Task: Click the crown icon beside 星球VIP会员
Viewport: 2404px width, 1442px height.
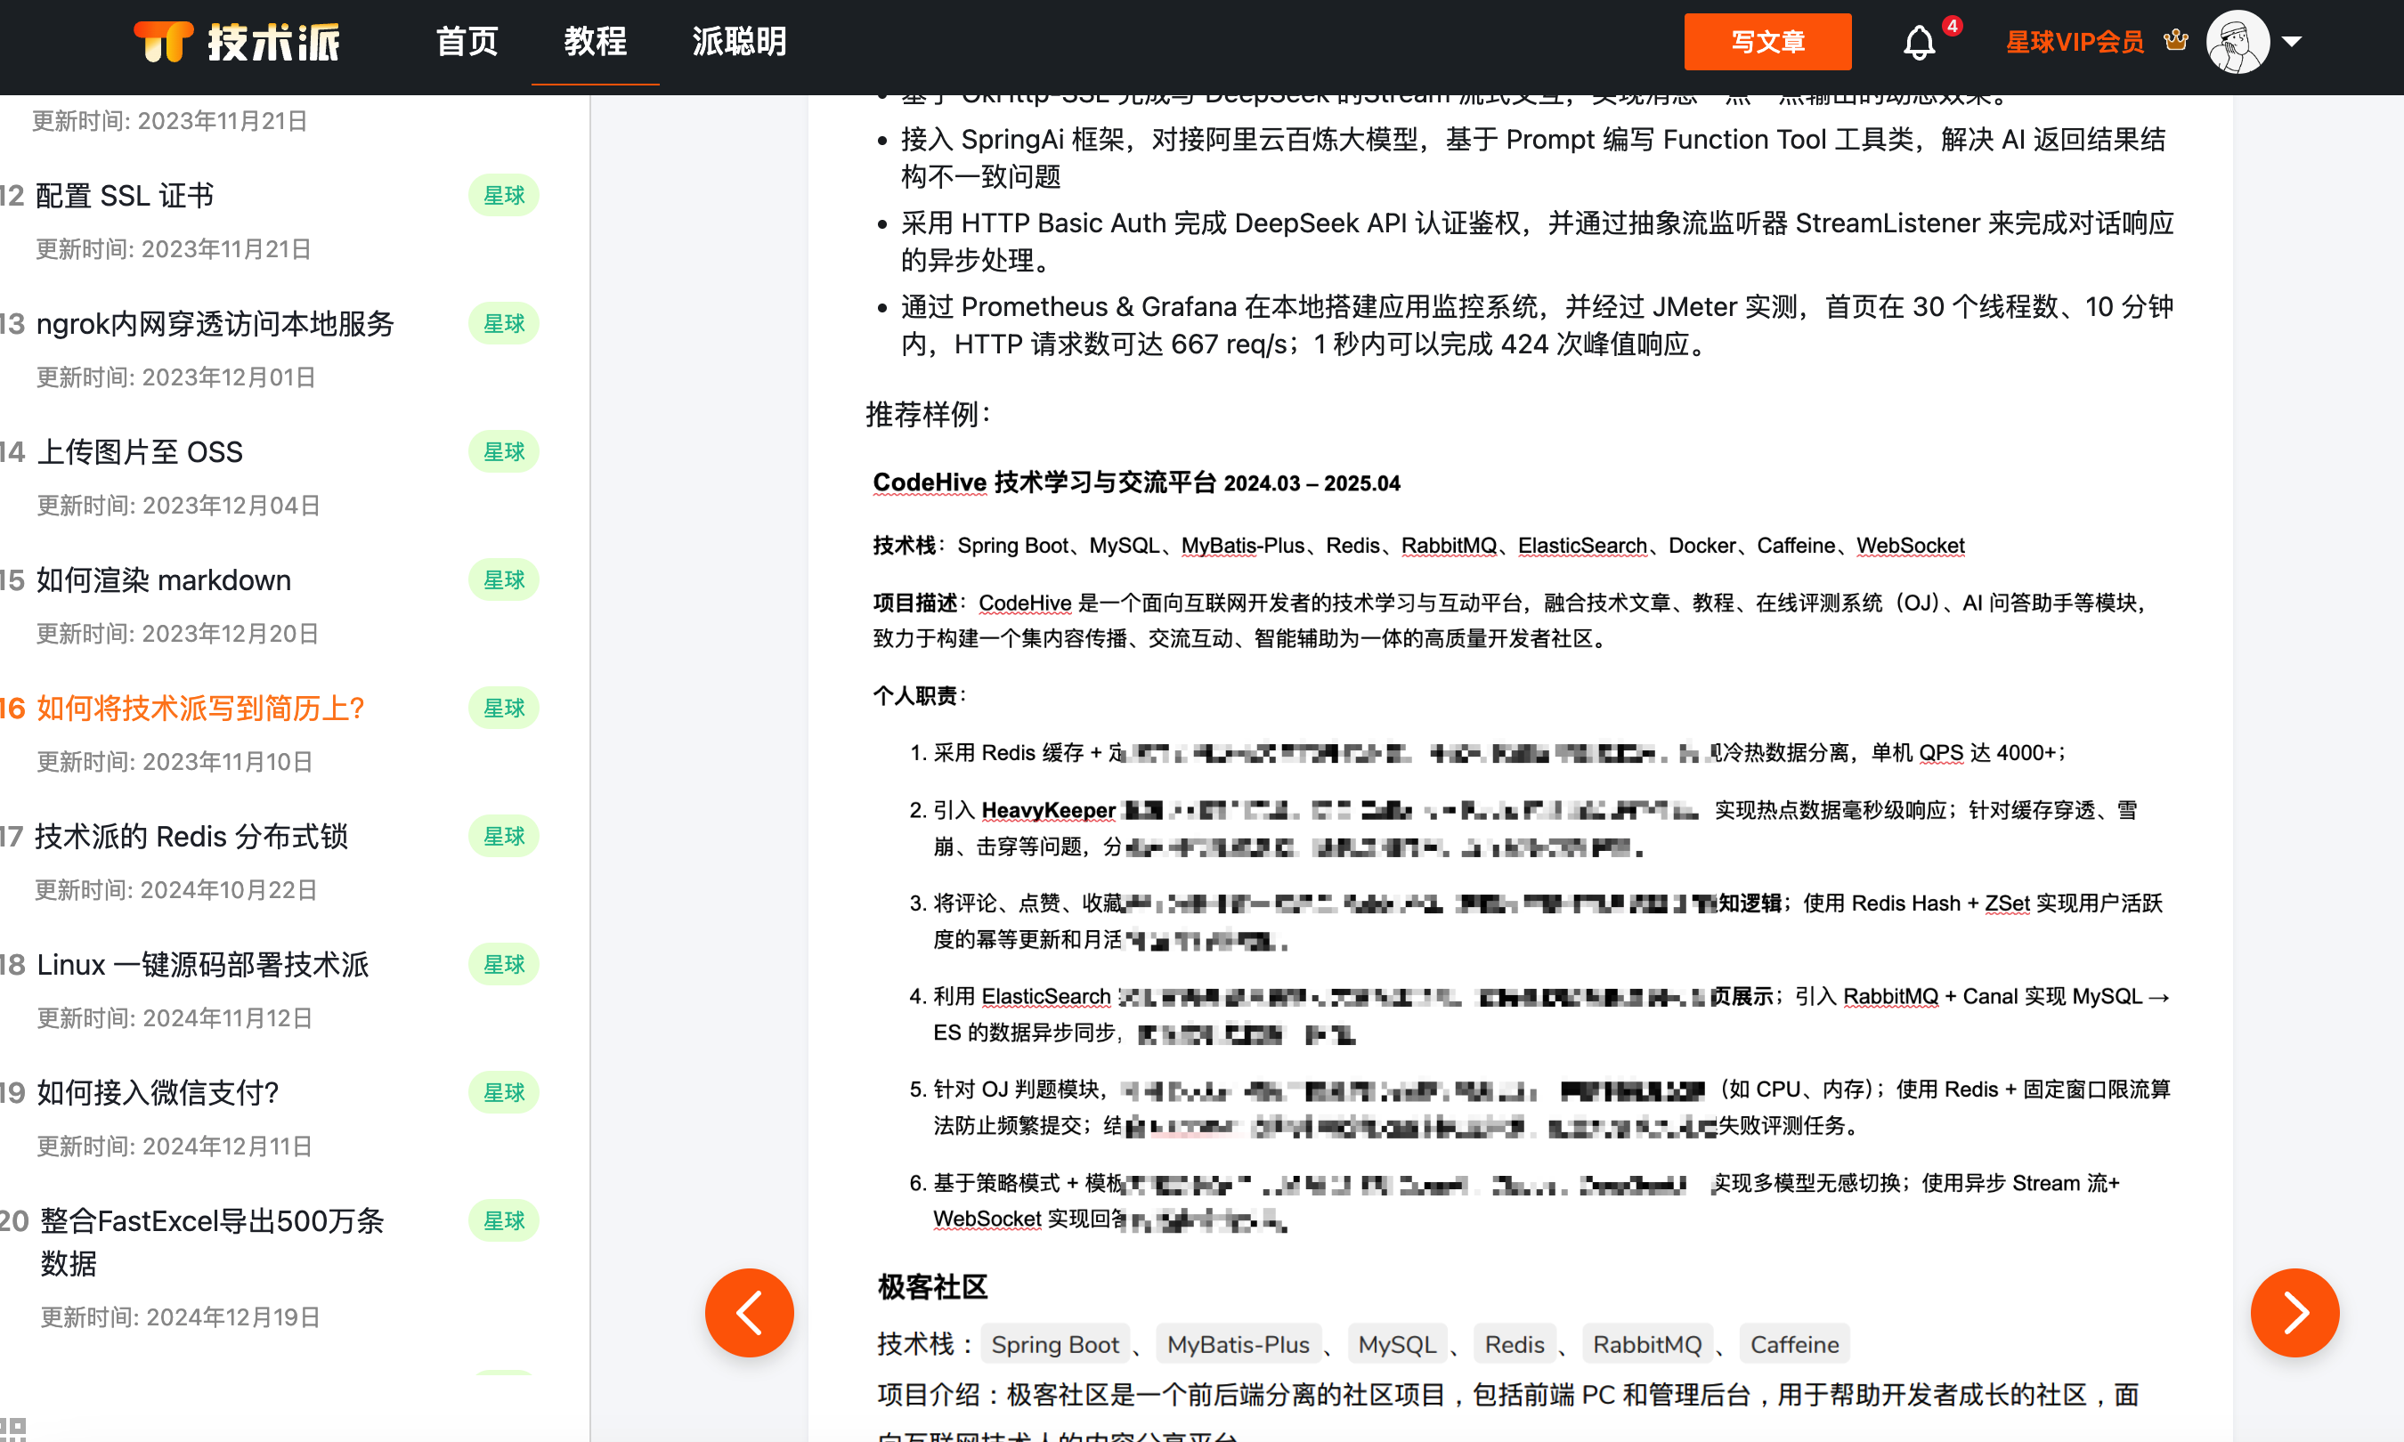Action: [2177, 41]
